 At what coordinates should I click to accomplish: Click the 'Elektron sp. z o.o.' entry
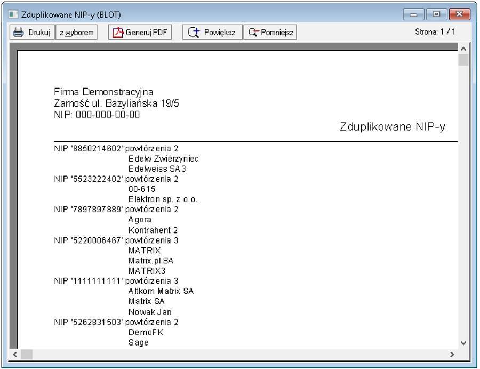pyautogui.click(x=163, y=199)
